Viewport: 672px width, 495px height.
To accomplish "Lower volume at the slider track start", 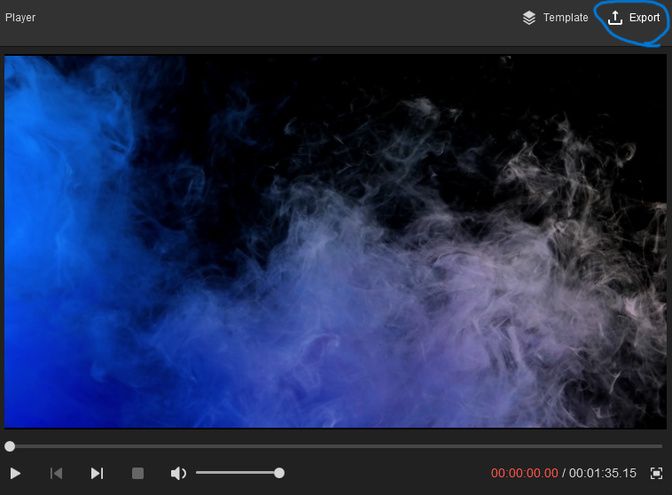I will [199, 473].
